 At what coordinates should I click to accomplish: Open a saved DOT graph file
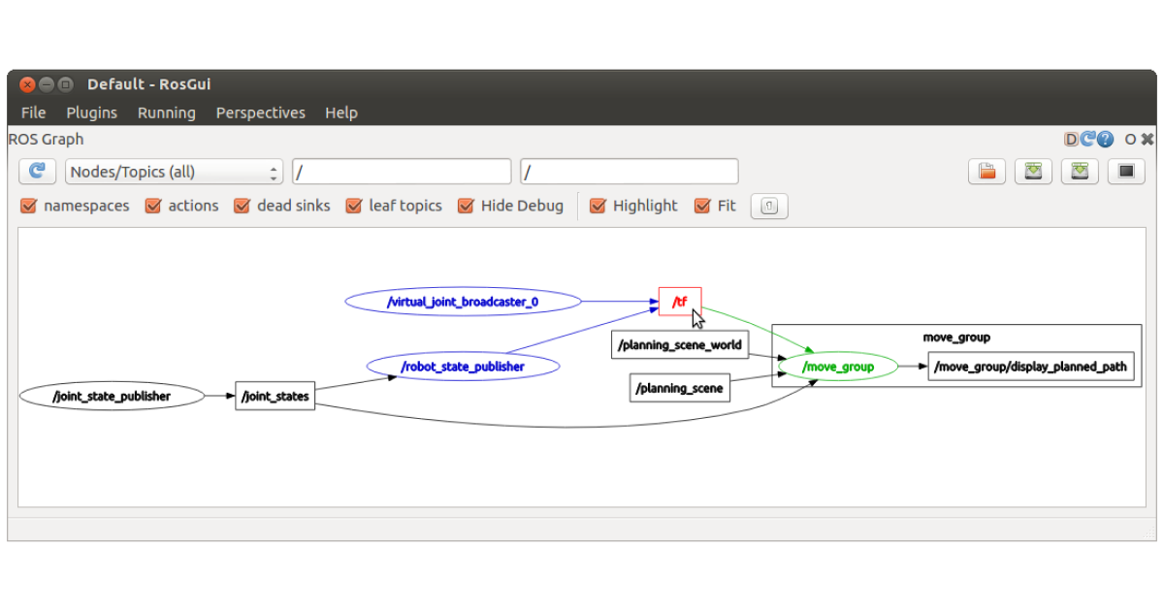pos(986,171)
